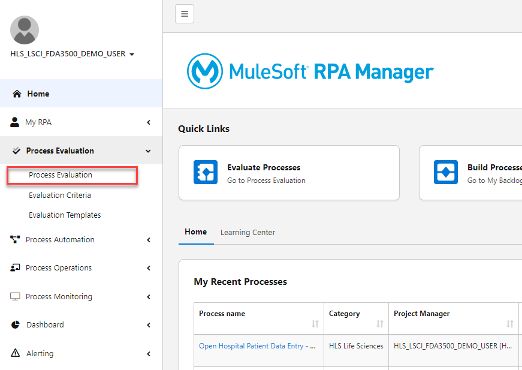Expand the Process Operations chevron

pyautogui.click(x=149, y=268)
